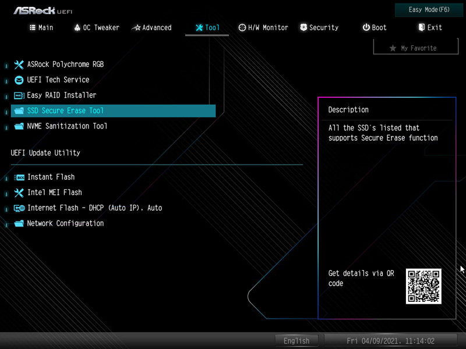The width and height of the screenshot is (466, 349).
Task: Click the H/W Monitor gauge icon
Action: click(x=242, y=27)
